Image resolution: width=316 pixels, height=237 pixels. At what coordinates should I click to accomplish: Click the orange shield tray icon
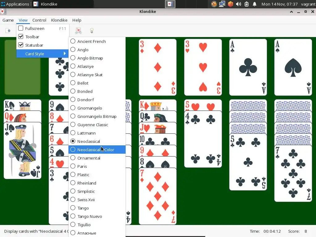[x=230, y=4]
